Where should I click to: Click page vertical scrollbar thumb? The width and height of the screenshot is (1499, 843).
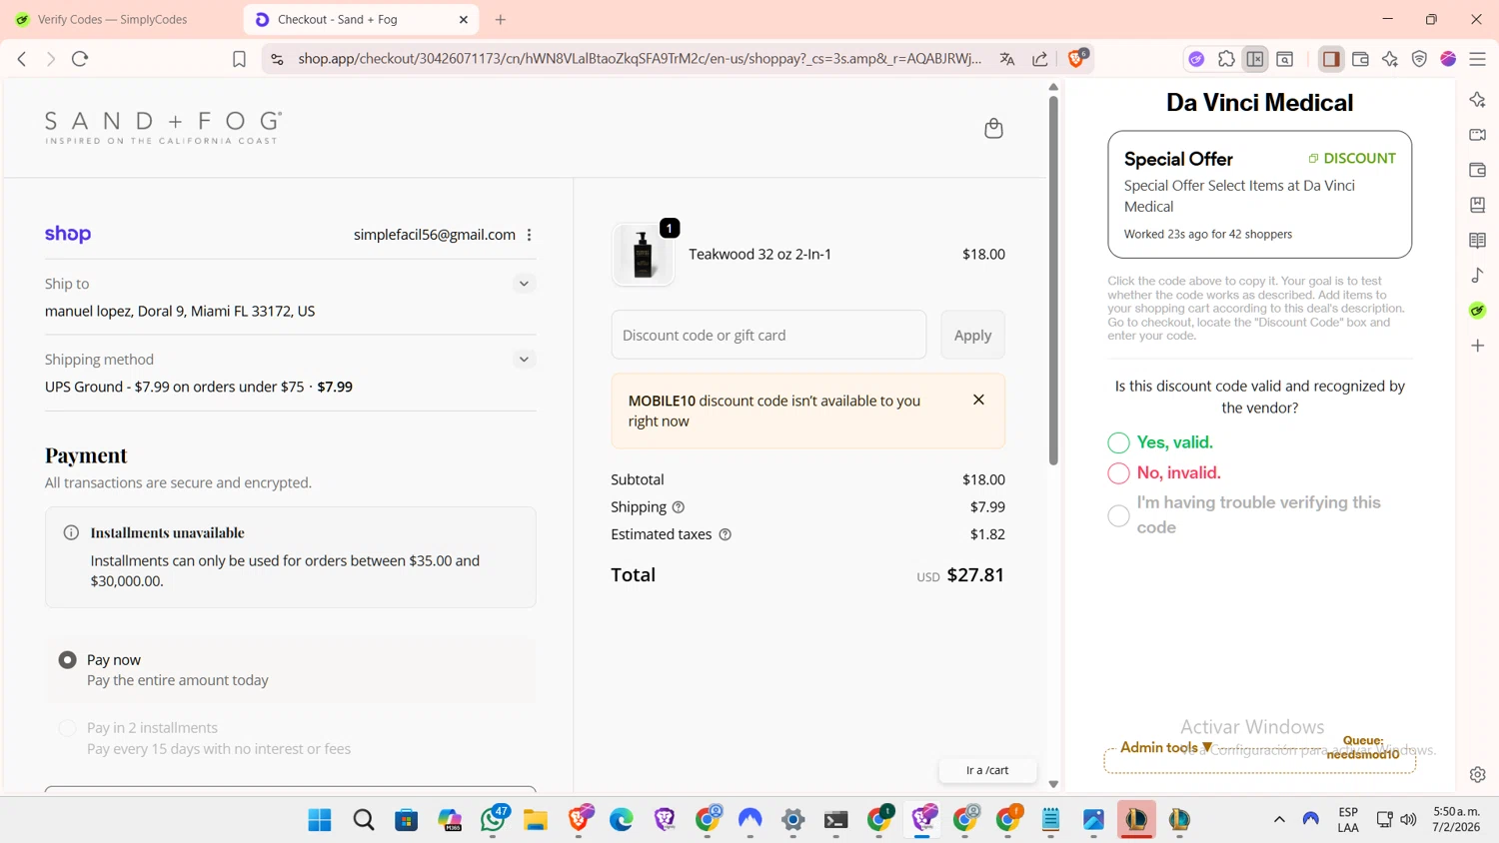[1053, 280]
